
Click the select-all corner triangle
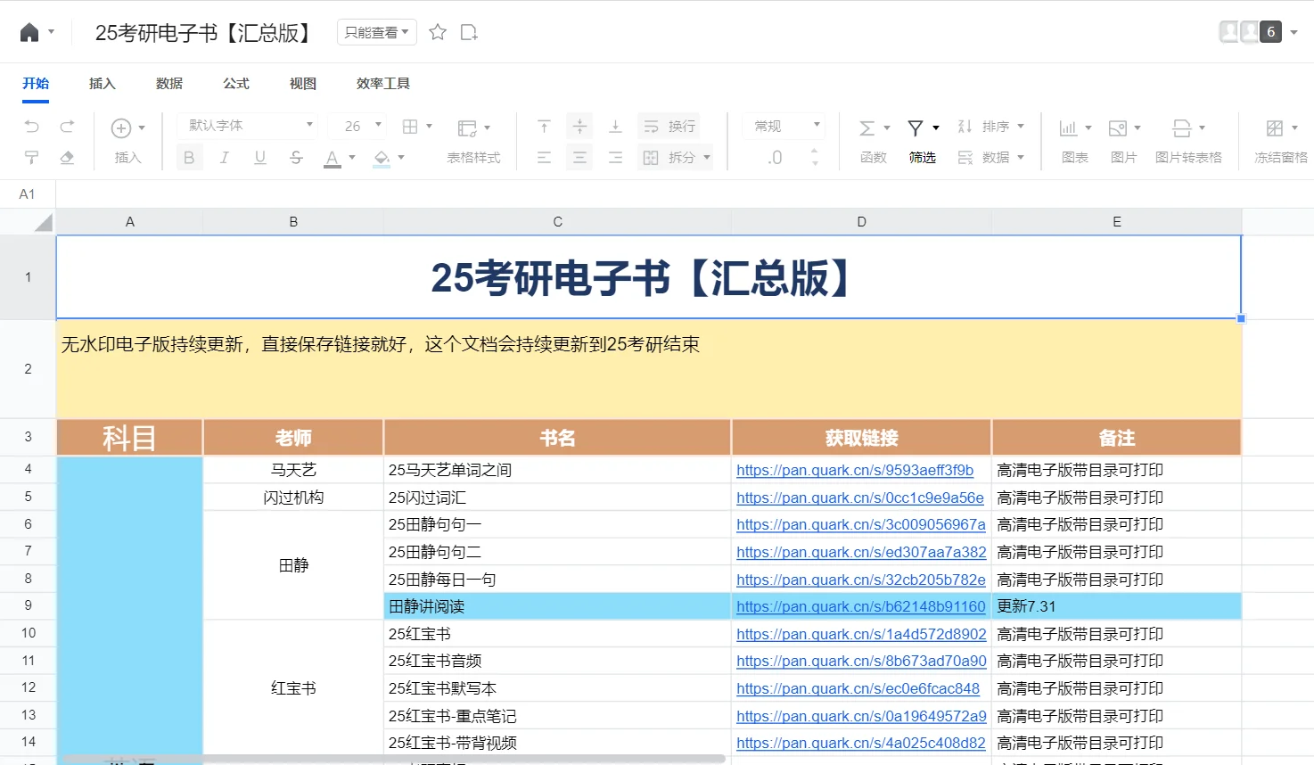click(x=43, y=222)
